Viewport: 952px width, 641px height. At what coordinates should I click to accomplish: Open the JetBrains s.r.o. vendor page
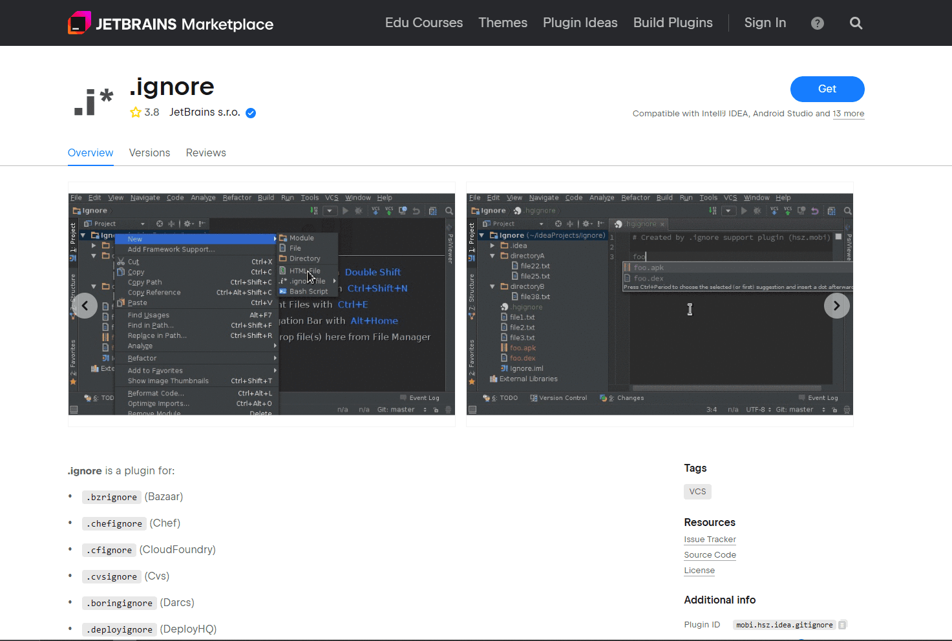[205, 112]
